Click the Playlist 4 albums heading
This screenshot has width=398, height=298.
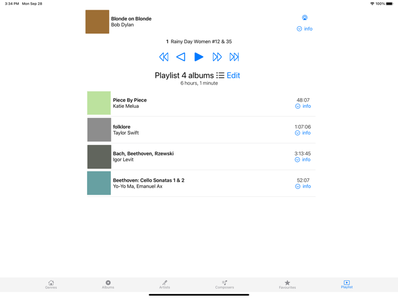(184, 75)
